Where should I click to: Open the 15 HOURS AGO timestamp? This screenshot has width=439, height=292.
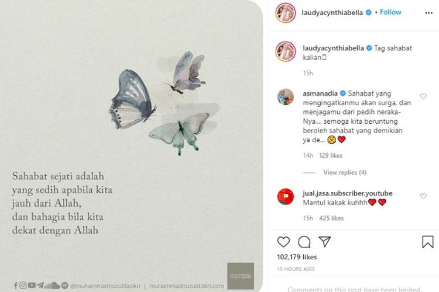point(297,269)
